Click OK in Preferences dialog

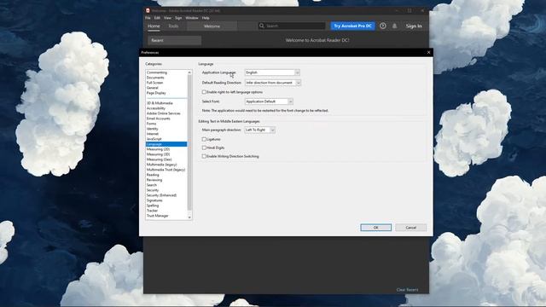[x=375, y=228]
